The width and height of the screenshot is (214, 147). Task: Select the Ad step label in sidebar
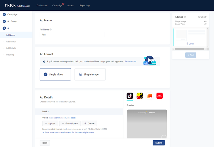[9, 28]
